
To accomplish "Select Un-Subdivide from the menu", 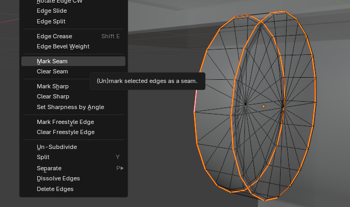I will coord(74,147).
